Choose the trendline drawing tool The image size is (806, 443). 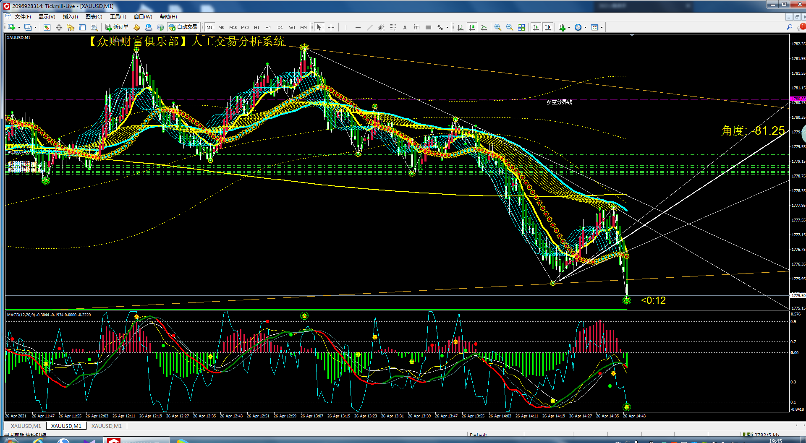[x=369, y=27]
